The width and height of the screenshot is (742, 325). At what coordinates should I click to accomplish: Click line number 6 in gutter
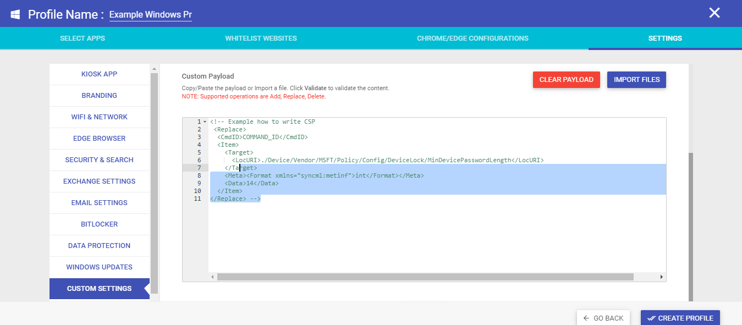[x=199, y=160]
